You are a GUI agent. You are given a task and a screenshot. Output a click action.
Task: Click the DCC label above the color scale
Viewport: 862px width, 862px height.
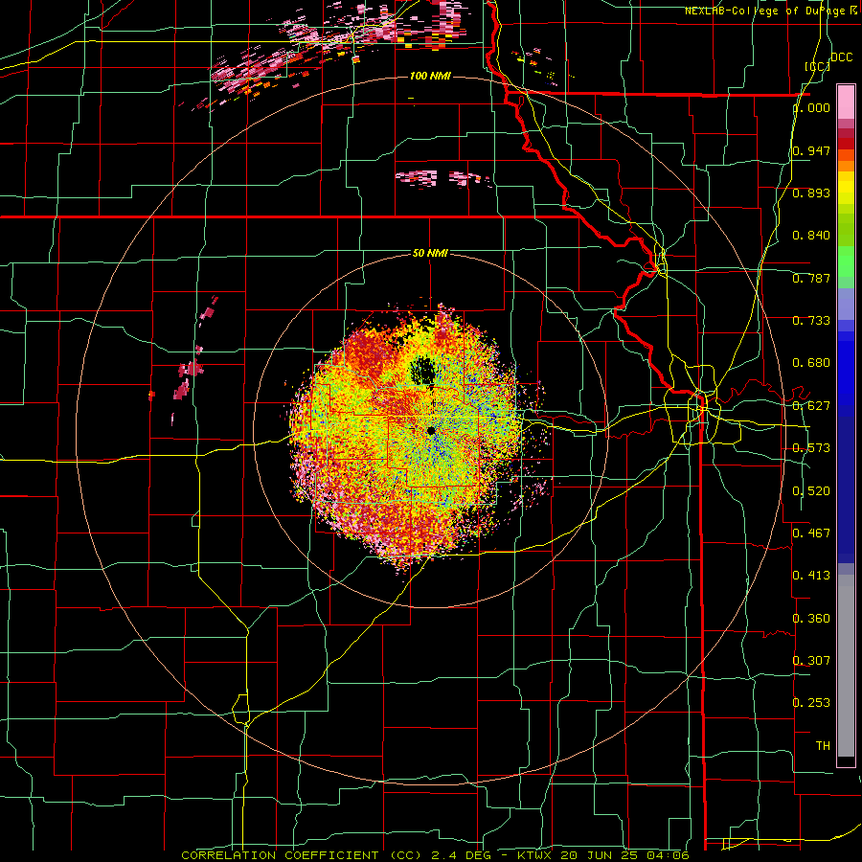click(842, 57)
